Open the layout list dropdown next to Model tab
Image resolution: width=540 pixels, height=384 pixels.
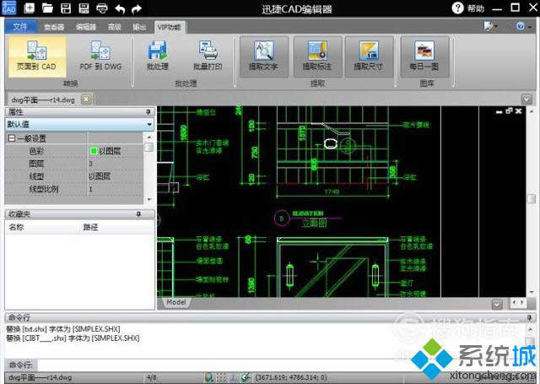point(497,304)
